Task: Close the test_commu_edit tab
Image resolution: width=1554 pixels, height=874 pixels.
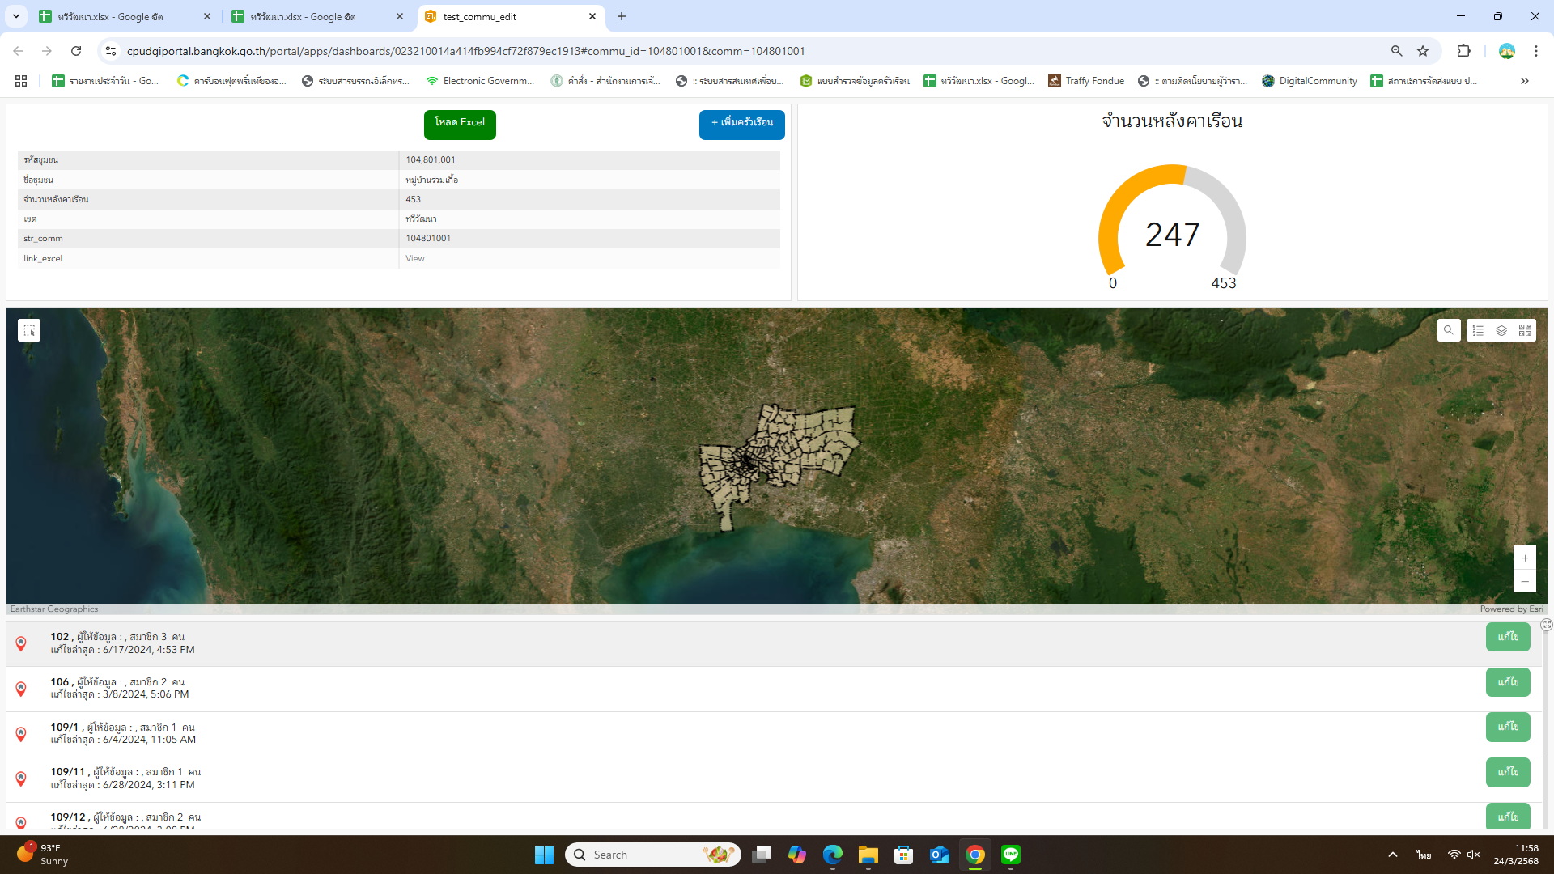Action: tap(592, 16)
